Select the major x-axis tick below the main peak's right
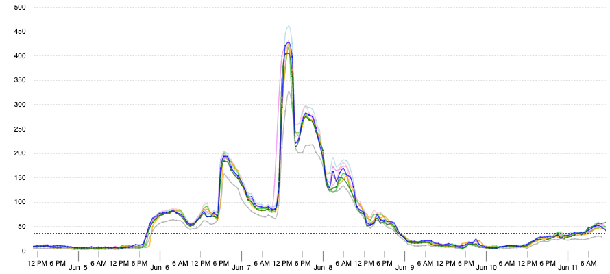610x274 pixels. (323, 256)
